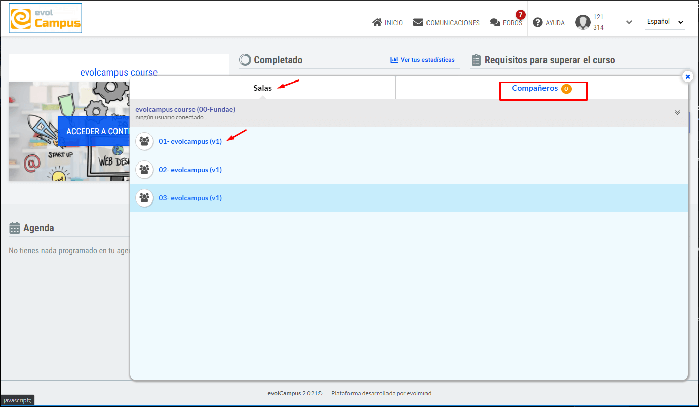Open room 01- evolcampus (v1)
Screen dimensions: 699x407
coord(190,141)
